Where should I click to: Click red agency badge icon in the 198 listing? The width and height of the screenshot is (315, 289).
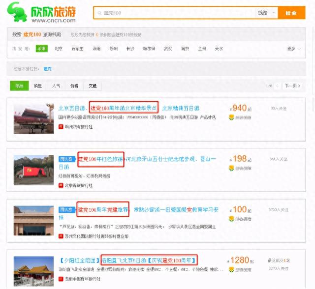point(61,185)
